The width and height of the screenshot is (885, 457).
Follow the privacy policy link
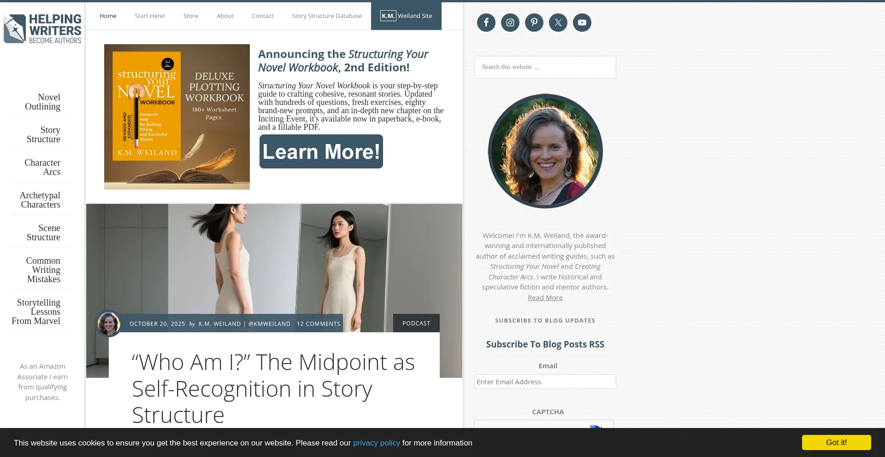(x=377, y=443)
